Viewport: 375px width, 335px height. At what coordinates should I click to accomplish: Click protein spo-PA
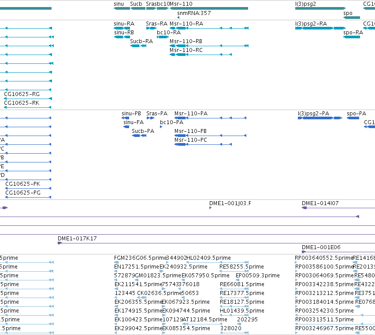click(x=353, y=118)
